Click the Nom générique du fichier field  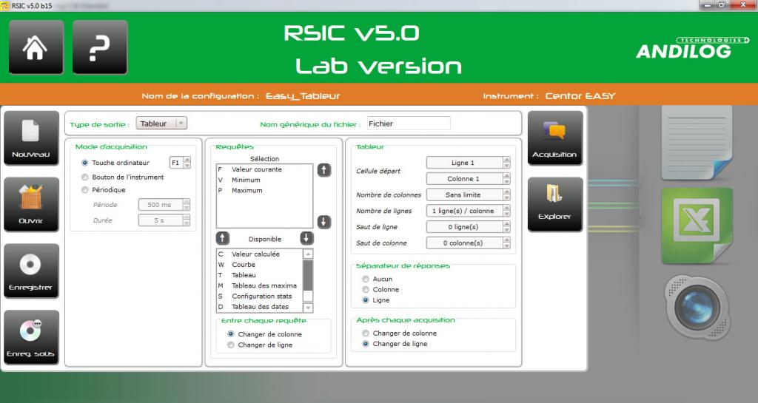click(x=409, y=123)
